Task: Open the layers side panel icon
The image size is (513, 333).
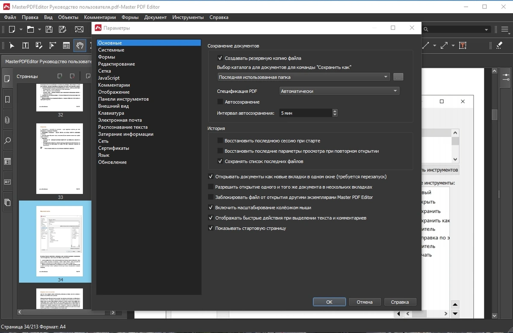Action: 7,202
